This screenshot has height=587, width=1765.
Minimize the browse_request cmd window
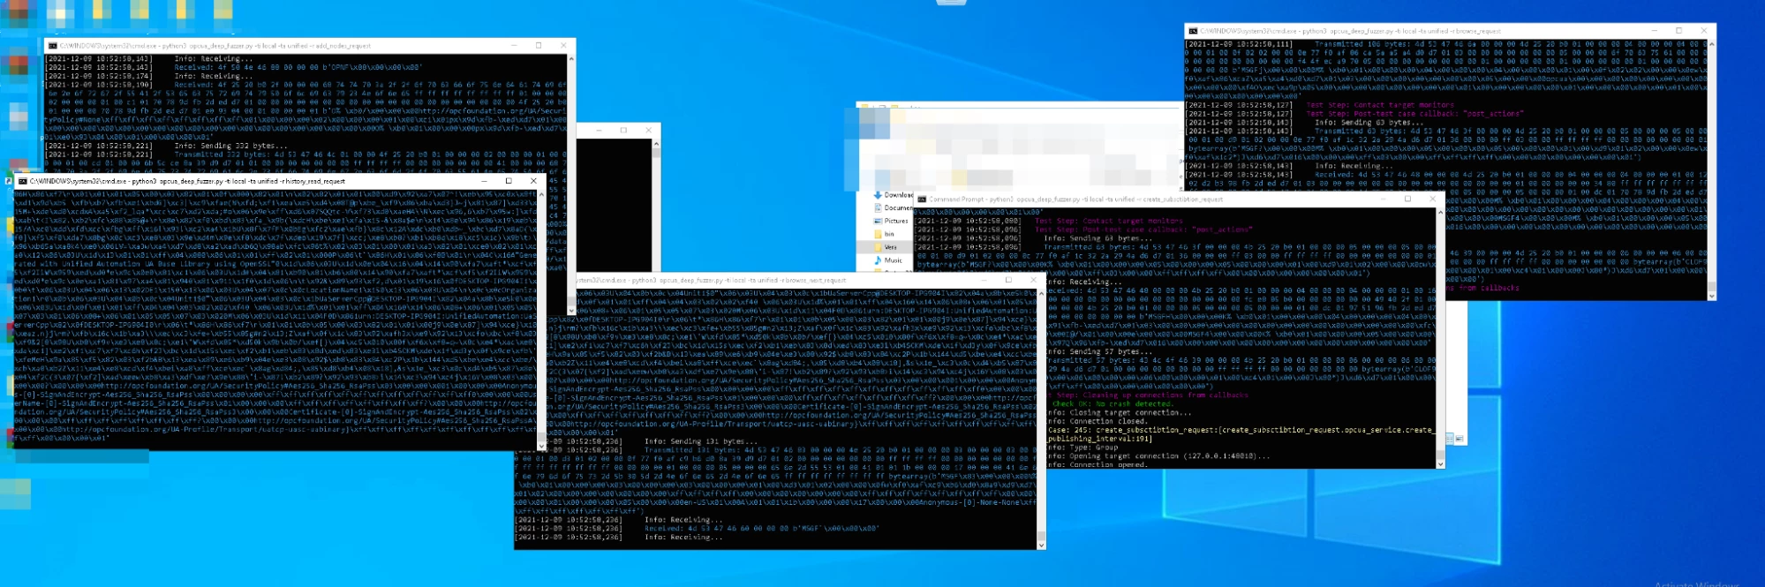pos(1655,31)
